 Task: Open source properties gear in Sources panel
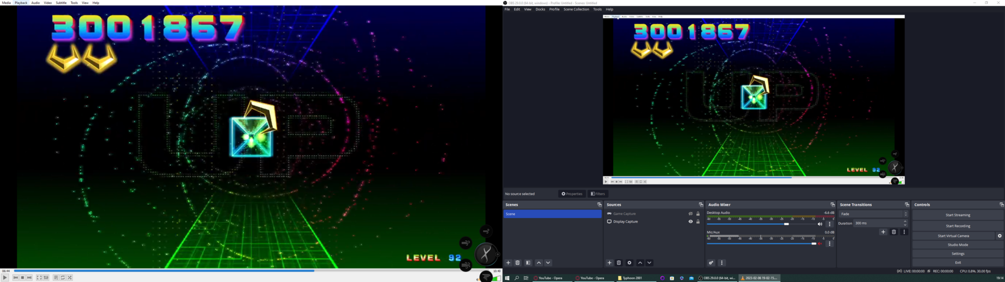[630, 263]
